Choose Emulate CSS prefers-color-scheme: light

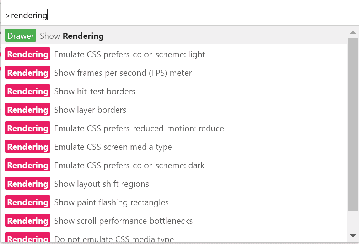click(x=129, y=54)
